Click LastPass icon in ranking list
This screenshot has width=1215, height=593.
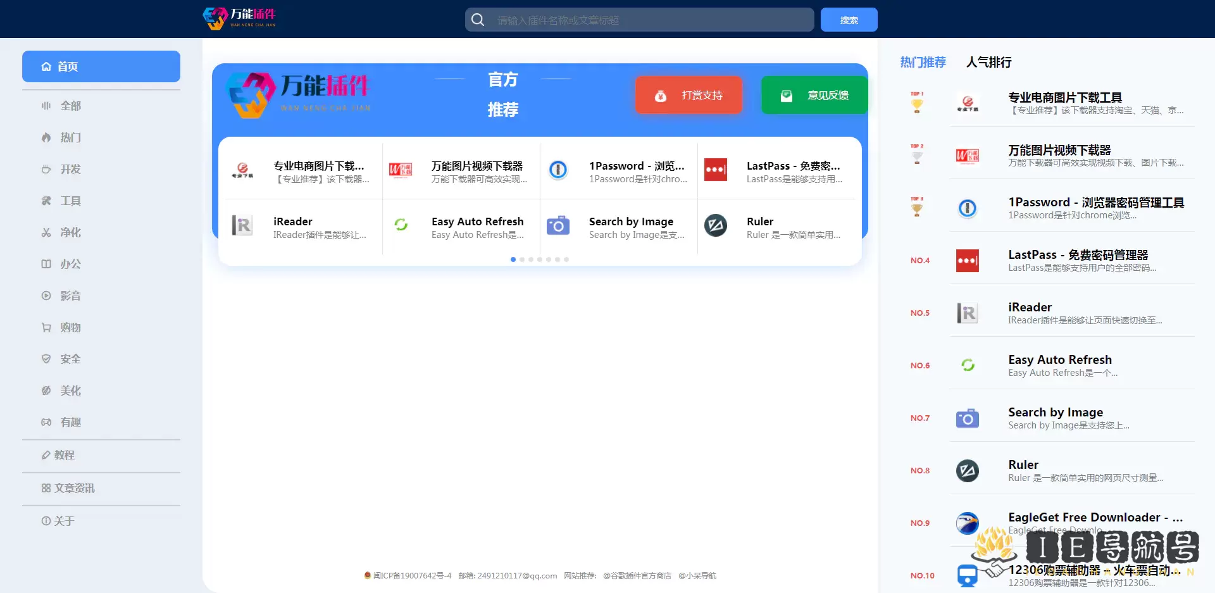point(968,261)
